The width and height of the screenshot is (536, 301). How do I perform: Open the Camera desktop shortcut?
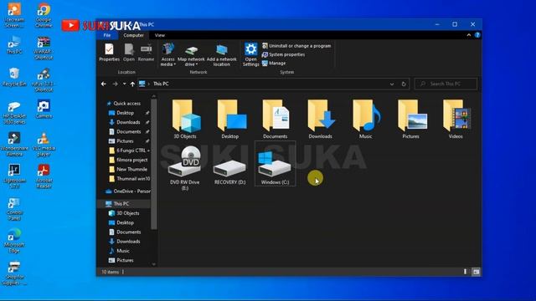click(x=44, y=109)
